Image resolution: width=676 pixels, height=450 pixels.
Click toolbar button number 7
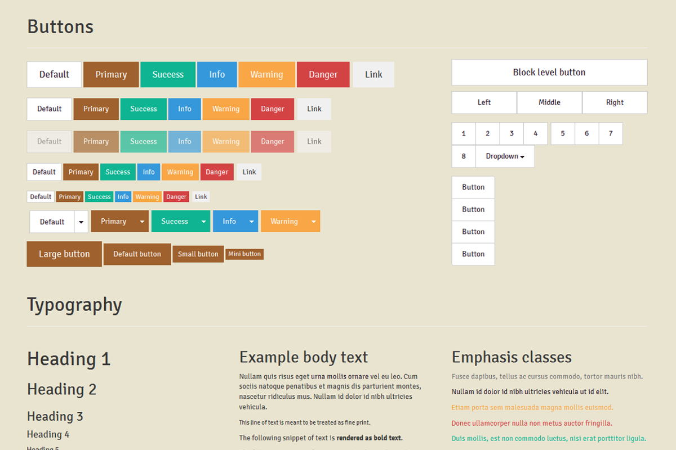(611, 133)
